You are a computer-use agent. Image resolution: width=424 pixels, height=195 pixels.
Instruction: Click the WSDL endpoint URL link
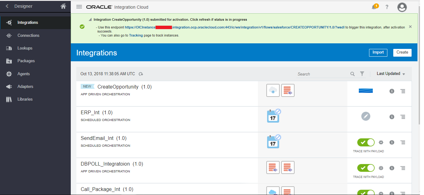pyautogui.click(x=234, y=27)
